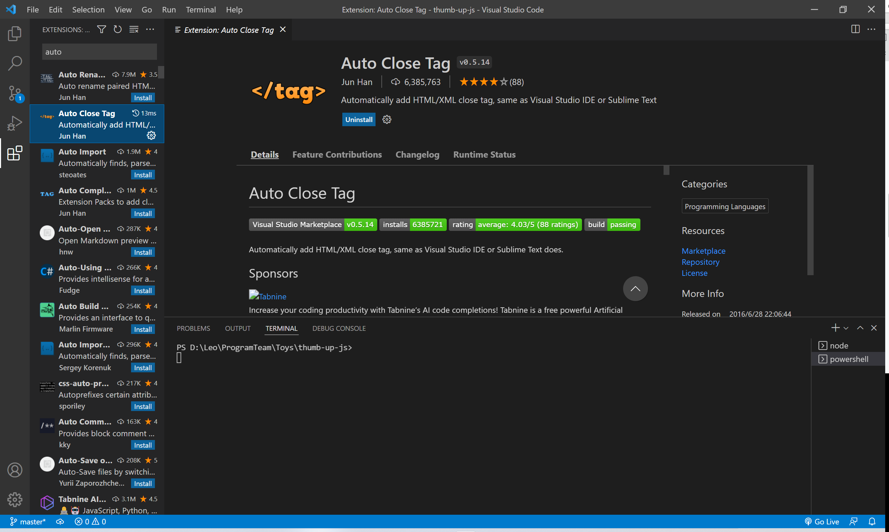Install Auto-Save extension by Yurii
The image size is (889, 532).
(143, 484)
